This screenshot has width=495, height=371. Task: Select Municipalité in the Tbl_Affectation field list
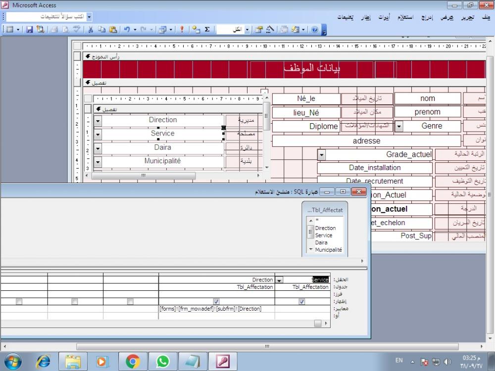pos(328,250)
